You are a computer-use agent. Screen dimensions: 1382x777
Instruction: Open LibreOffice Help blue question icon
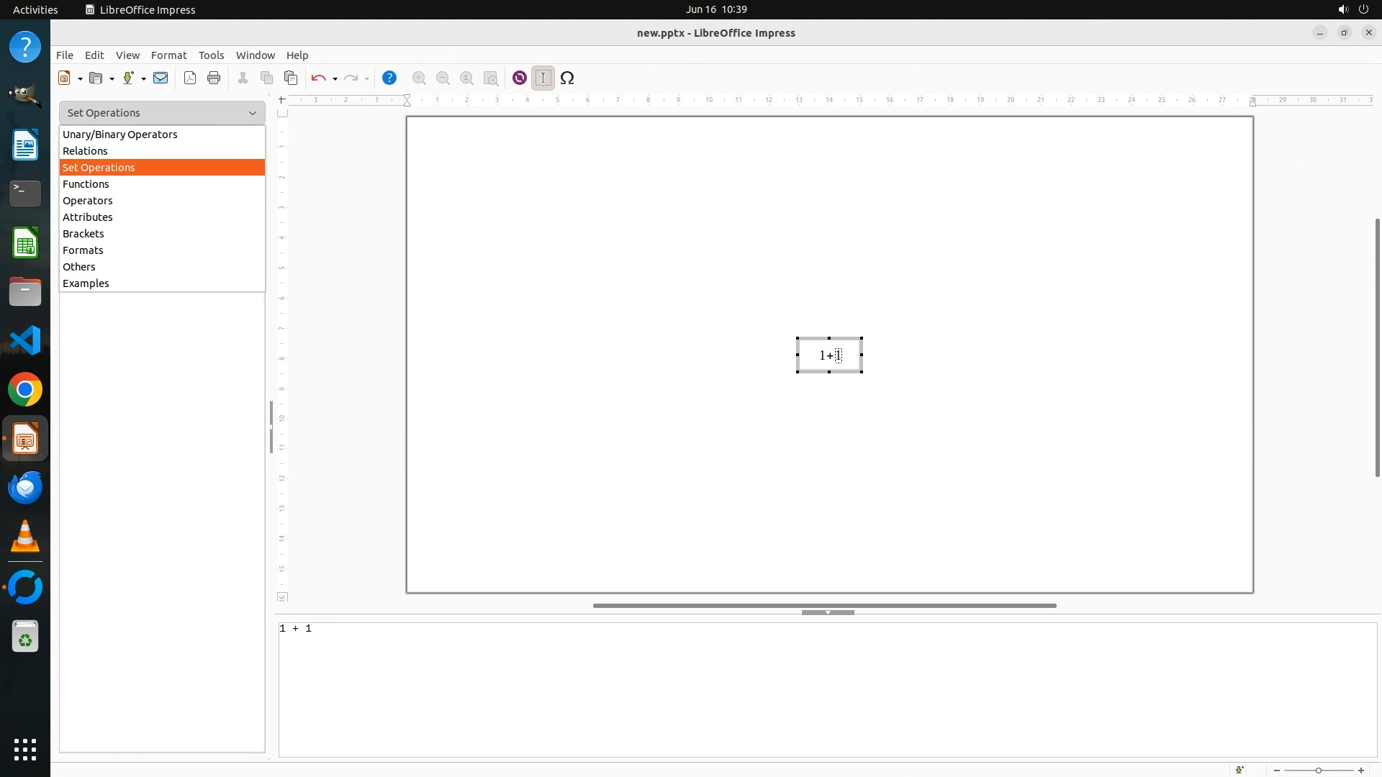pos(389,78)
